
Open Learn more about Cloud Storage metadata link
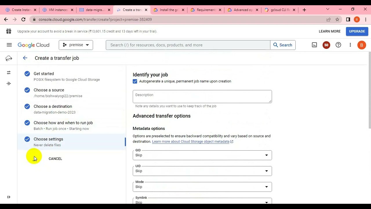click(x=191, y=142)
